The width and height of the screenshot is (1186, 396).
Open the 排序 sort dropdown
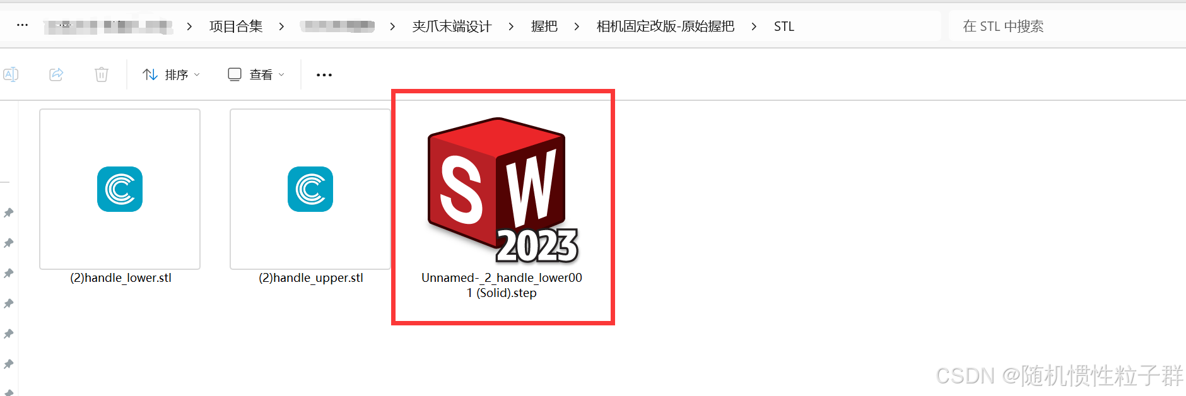[171, 74]
